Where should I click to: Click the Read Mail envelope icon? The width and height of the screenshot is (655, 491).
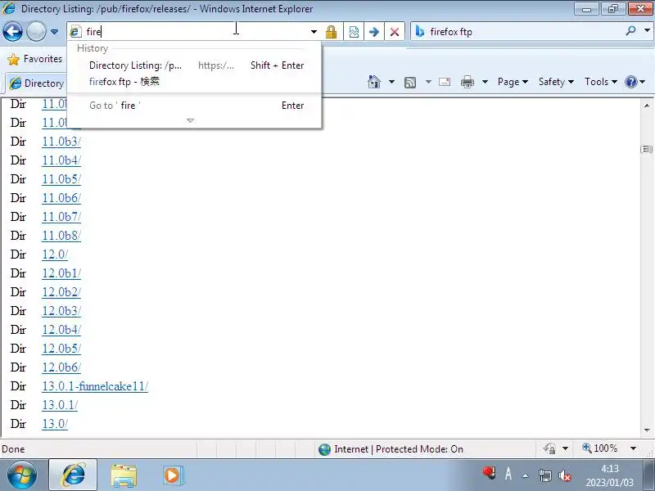[445, 82]
